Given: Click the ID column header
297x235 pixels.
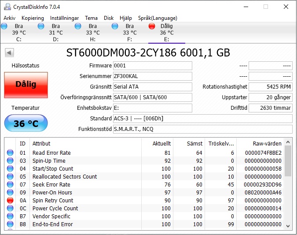Looking at the screenshot, I should [22, 143].
